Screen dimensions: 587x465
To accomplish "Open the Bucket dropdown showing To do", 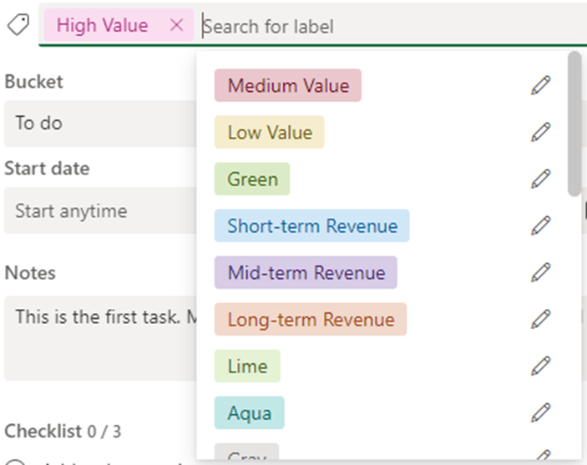I will (100, 124).
